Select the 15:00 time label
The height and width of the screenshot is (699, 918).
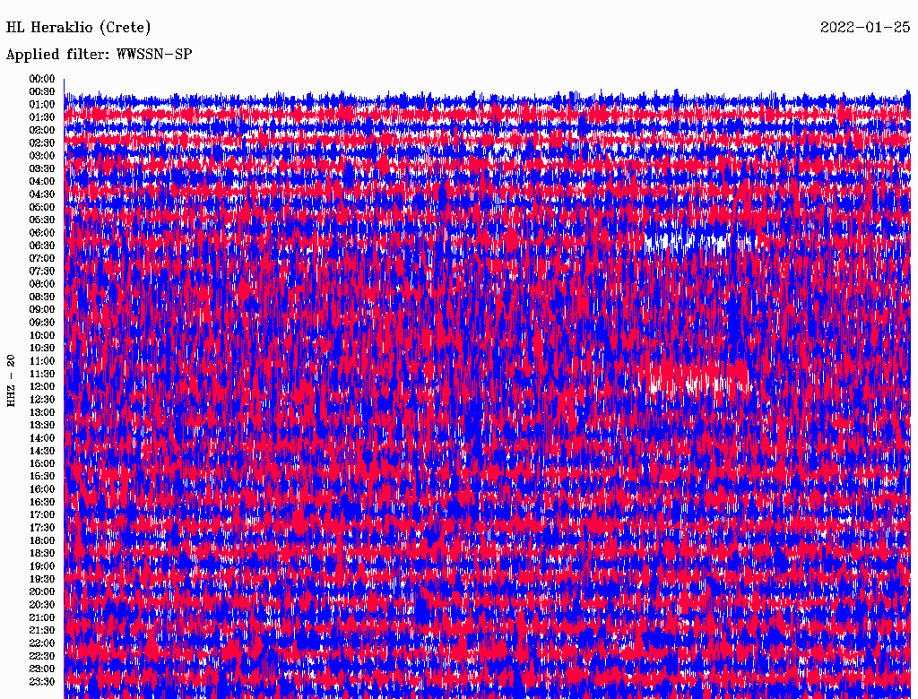[x=42, y=463]
